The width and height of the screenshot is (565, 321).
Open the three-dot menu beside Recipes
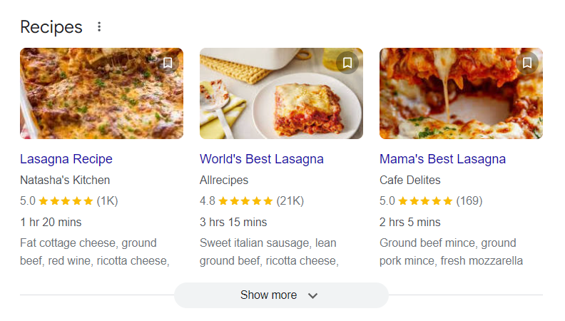[x=99, y=27]
